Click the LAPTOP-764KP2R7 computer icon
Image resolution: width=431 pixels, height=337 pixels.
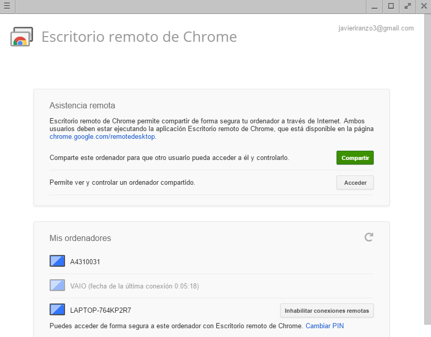[57, 310]
